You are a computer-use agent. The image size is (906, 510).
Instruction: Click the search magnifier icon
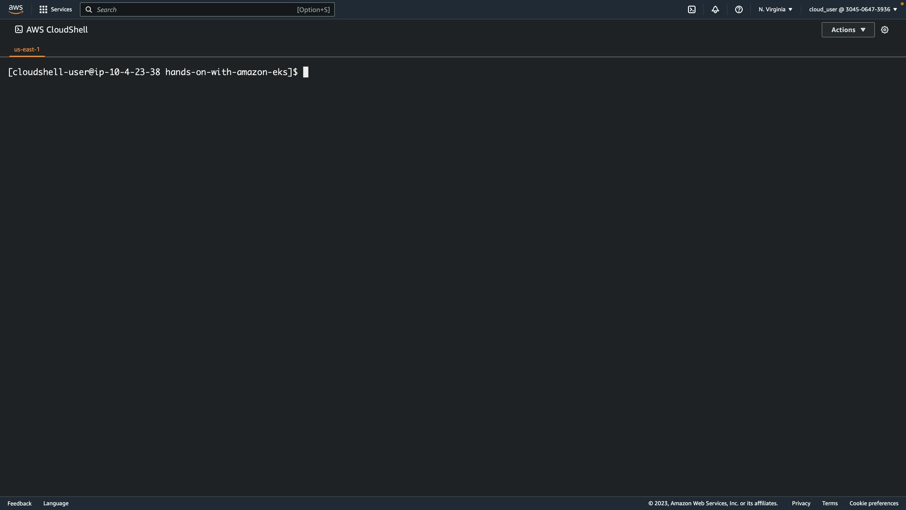(x=89, y=9)
